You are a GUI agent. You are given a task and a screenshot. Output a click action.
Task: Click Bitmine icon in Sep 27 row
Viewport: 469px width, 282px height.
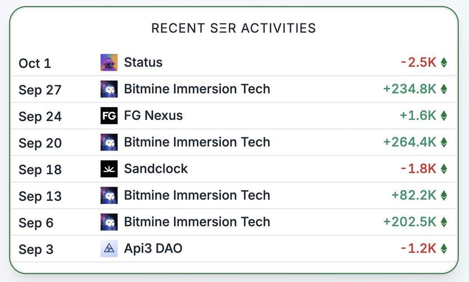pyautogui.click(x=109, y=89)
